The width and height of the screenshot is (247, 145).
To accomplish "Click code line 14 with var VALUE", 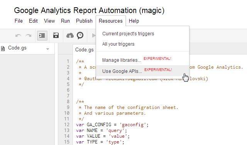I will [x=103, y=136].
